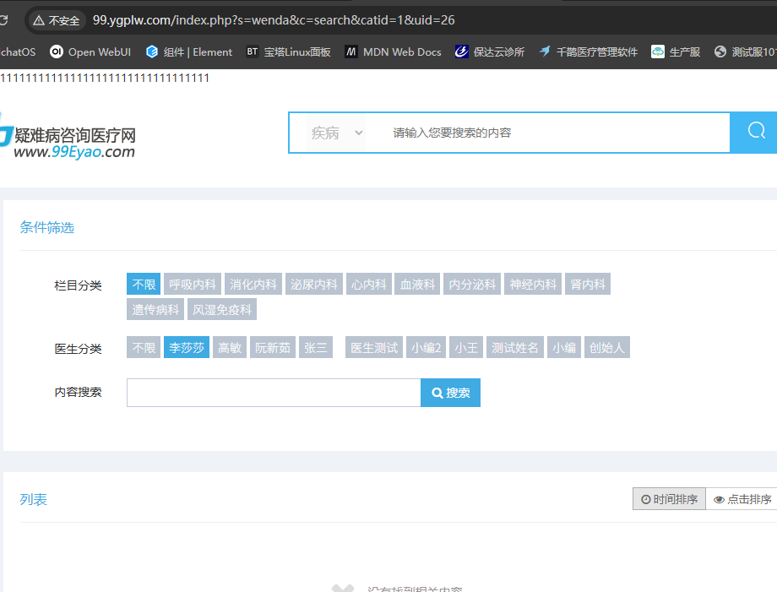This screenshot has height=592, width=777.
Task: Open the Element 组件 bookmark
Action: pyautogui.click(x=188, y=52)
